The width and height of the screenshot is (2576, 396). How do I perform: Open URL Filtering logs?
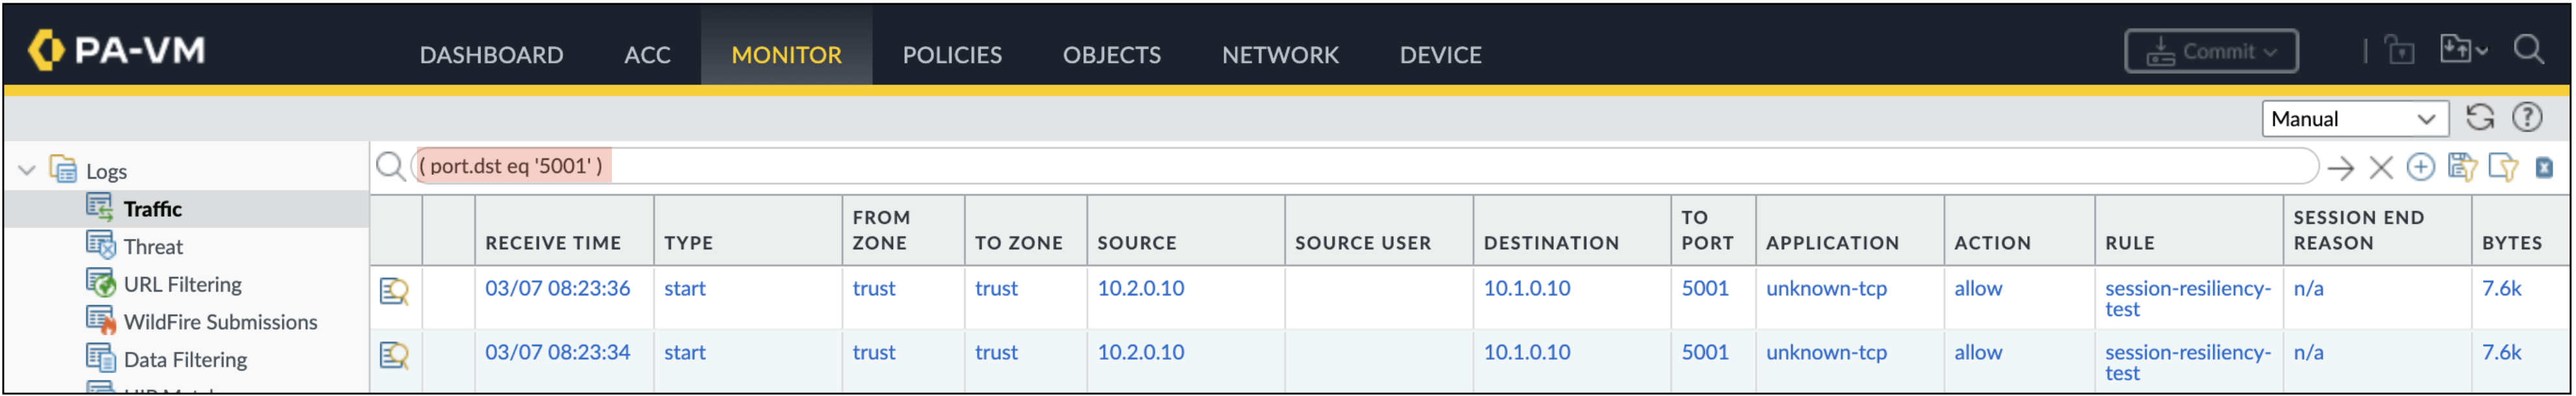click(x=182, y=285)
